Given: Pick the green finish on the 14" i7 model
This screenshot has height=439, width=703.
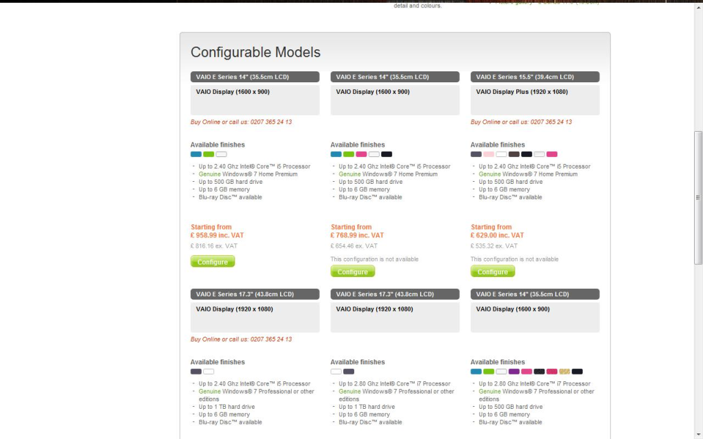Looking at the screenshot, I should pos(488,371).
